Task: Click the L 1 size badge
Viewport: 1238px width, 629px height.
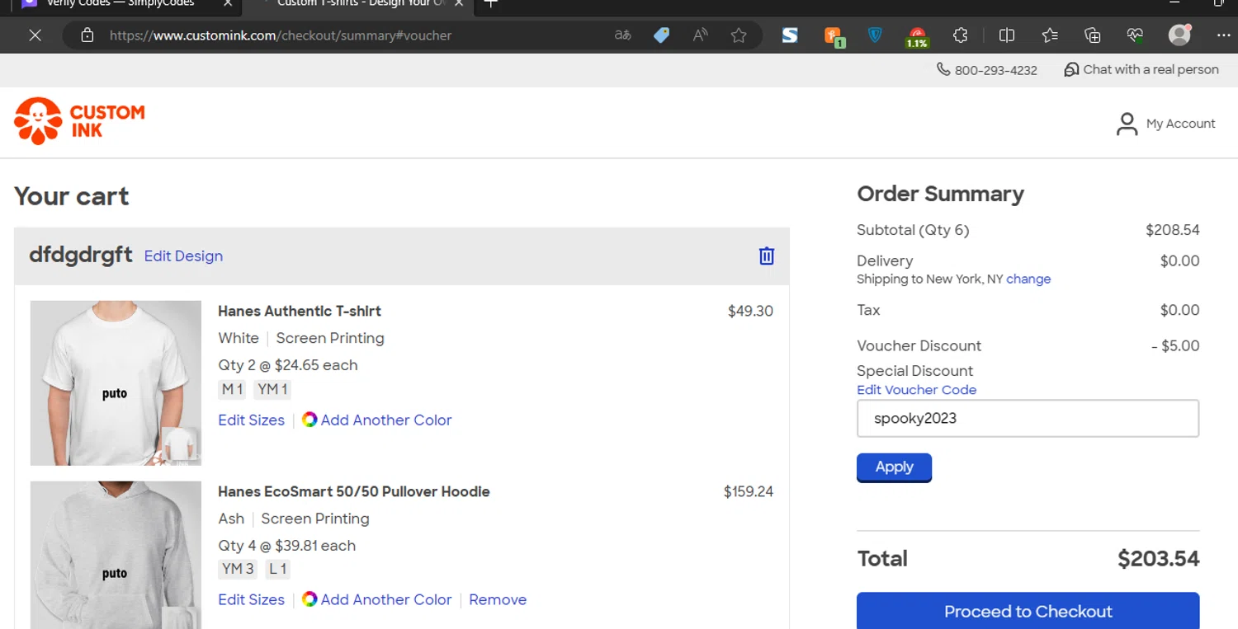Action: [x=278, y=569]
